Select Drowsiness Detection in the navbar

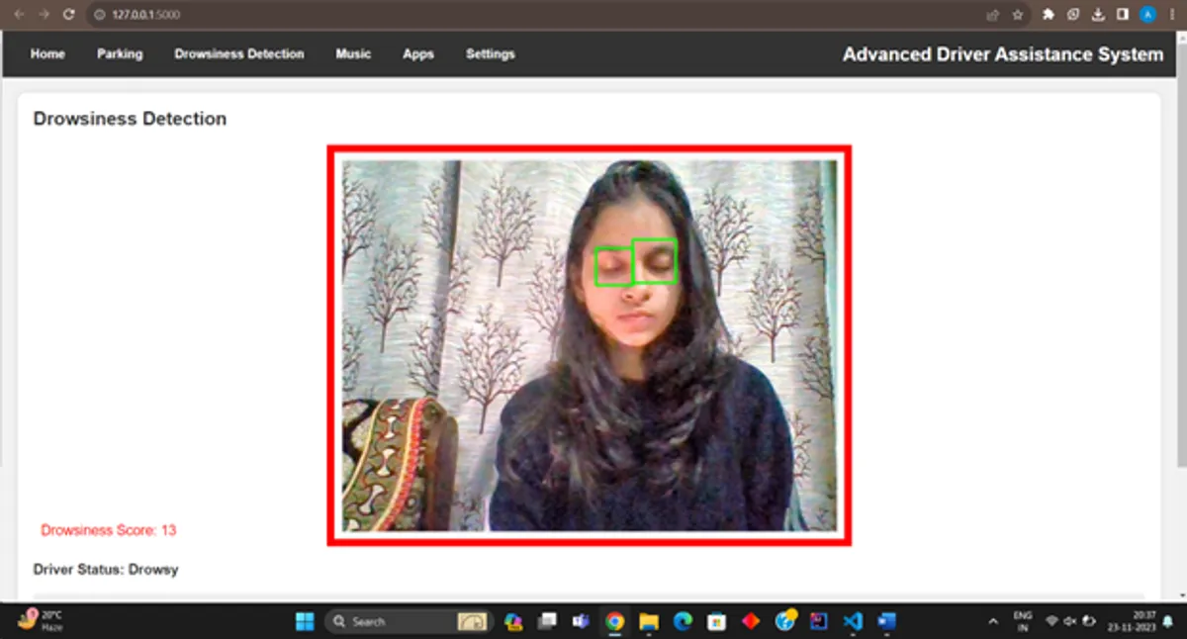239,54
